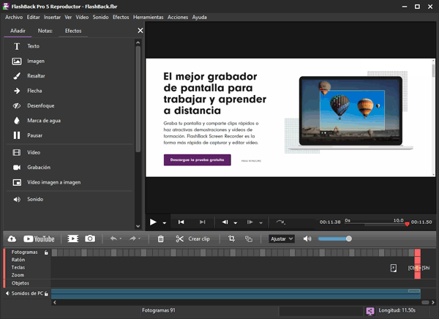Toggle the Sonidos de PC track lock

[46, 293]
